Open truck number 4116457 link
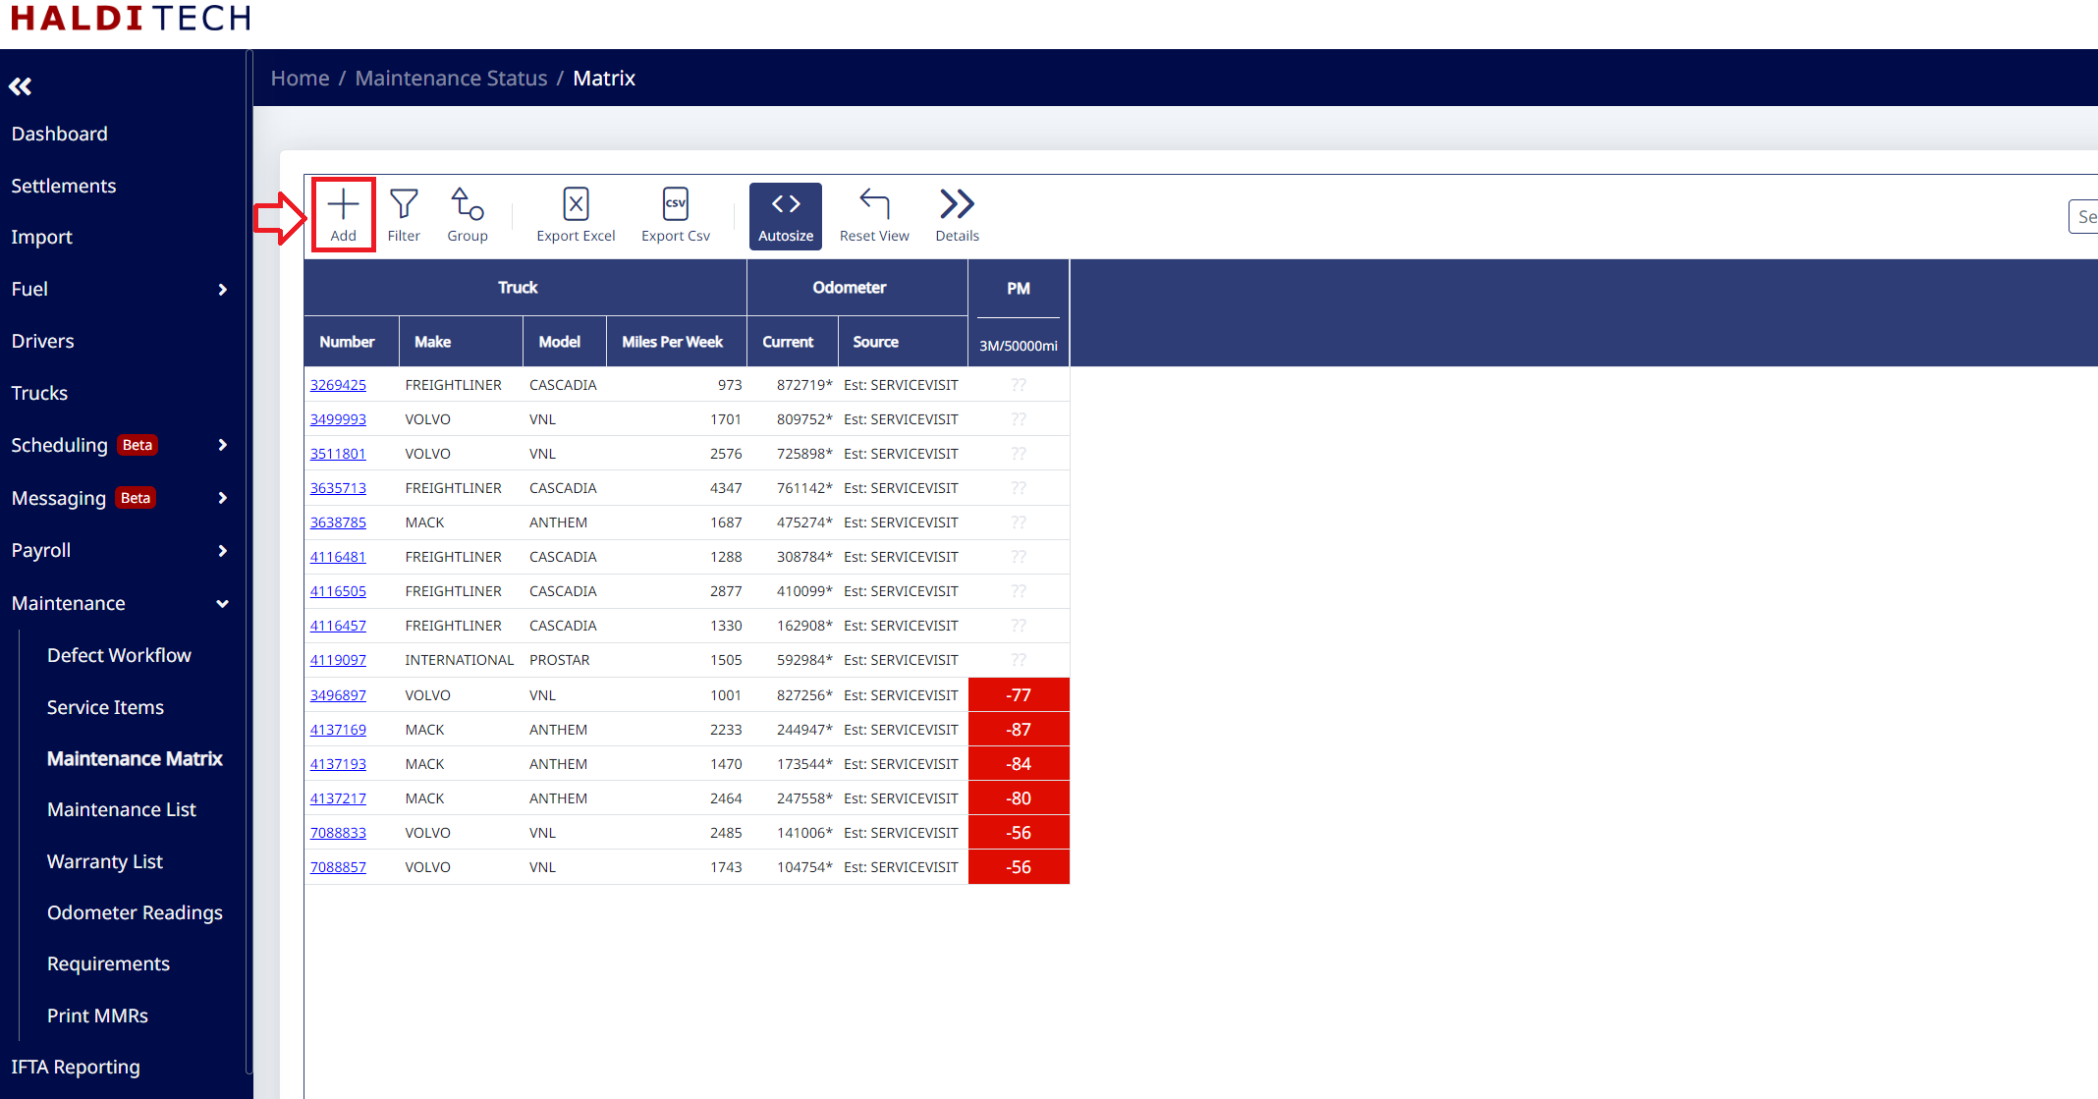 coord(338,626)
